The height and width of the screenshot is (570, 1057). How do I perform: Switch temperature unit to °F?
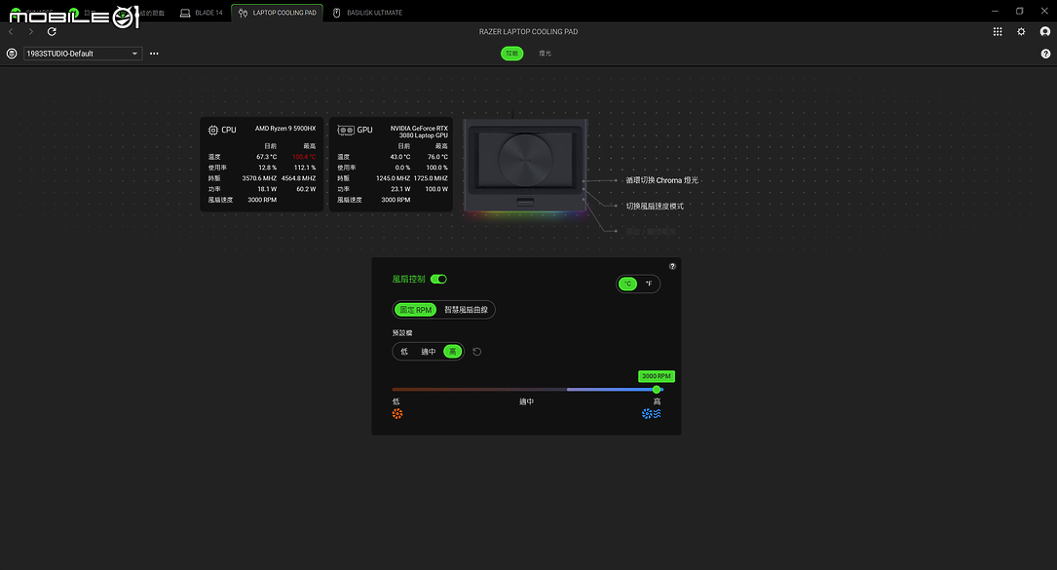(x=649, y=284)
